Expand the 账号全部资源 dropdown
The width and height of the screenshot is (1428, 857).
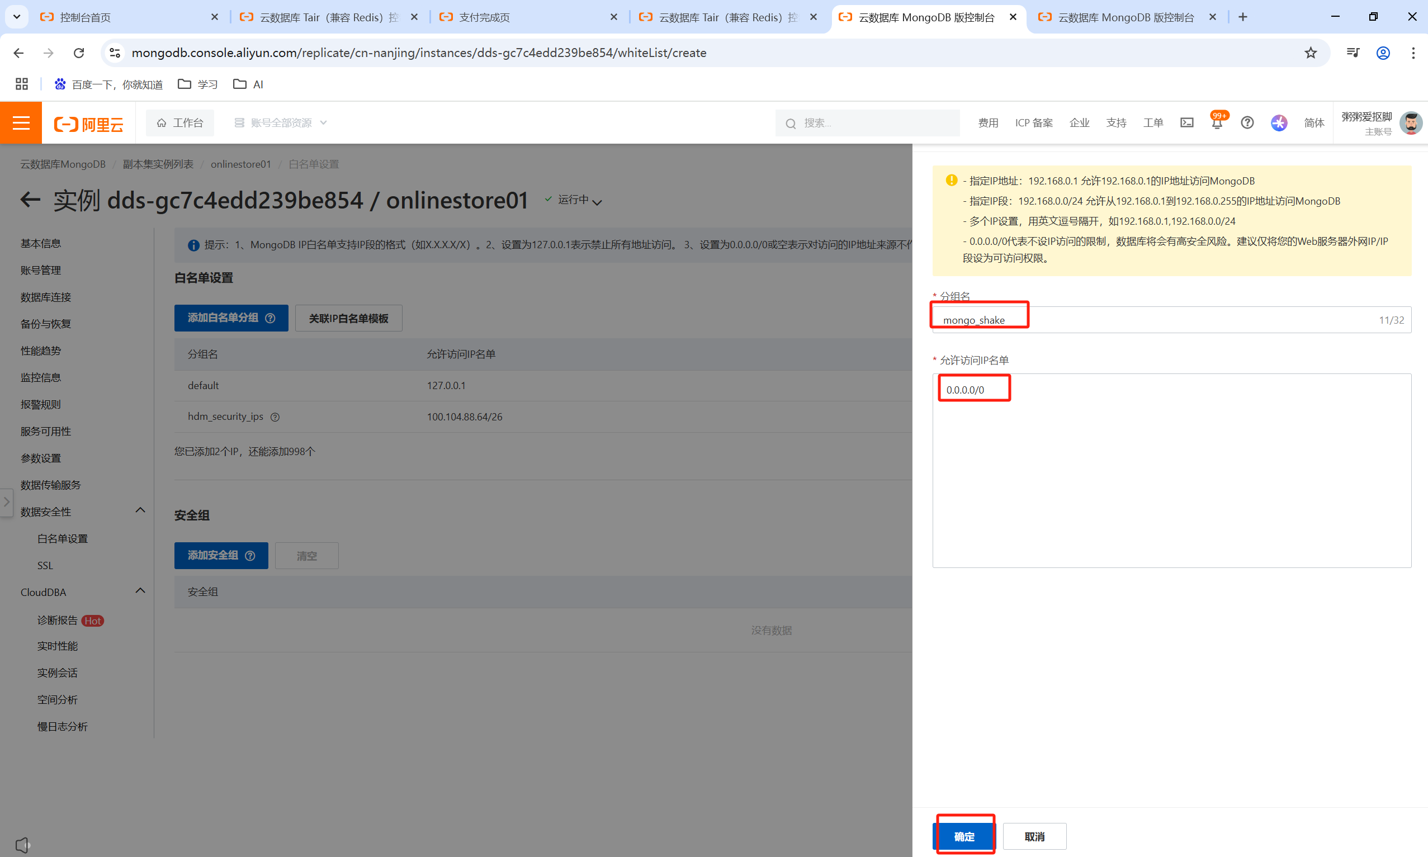point(281,122)
